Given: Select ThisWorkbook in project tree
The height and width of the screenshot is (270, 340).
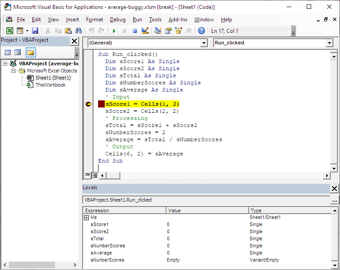Looking at the screenshot, I should pos(50,85).
